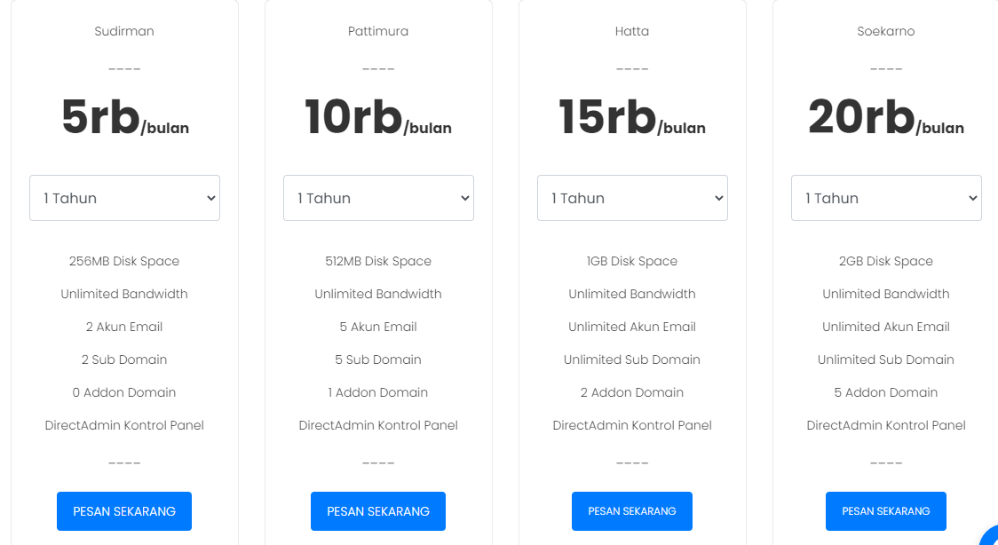
Task: Click the 5rb/bulan price text
Action: pyautogui.click(x=124, y=119)
